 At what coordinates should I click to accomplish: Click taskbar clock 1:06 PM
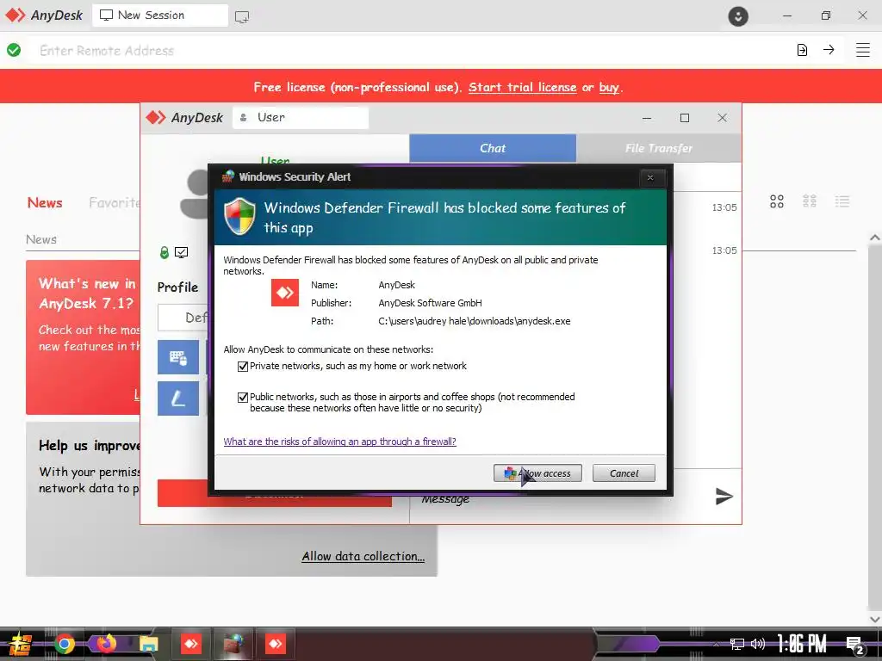tap(802, 644)
